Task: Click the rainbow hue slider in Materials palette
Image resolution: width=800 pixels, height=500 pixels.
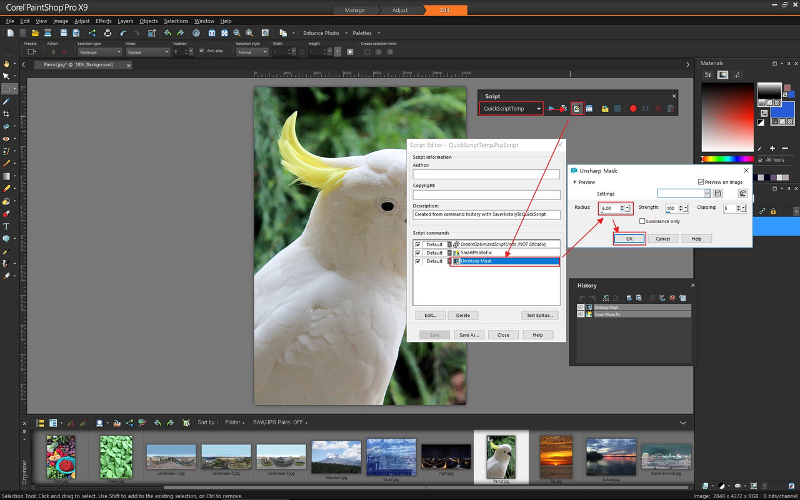Action: 726,159
